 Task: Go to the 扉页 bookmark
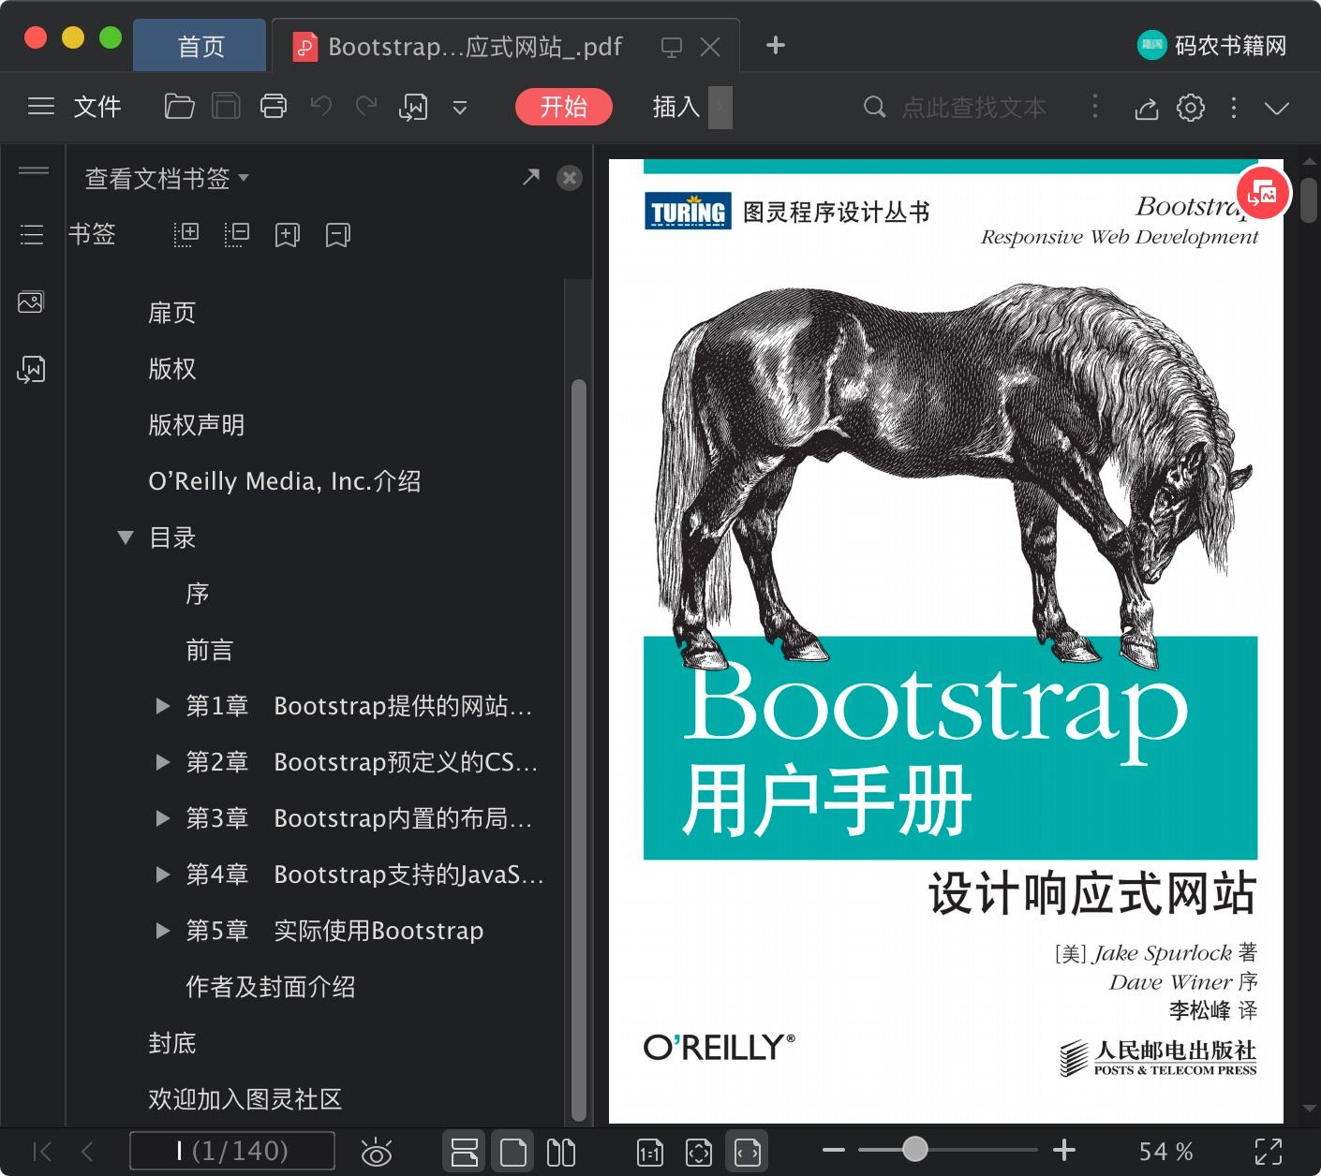(172, 313)
